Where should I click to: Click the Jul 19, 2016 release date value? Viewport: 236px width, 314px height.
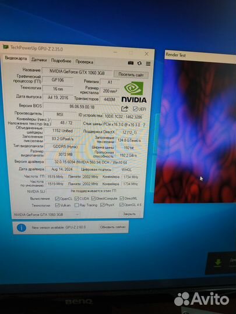point(58,98)
